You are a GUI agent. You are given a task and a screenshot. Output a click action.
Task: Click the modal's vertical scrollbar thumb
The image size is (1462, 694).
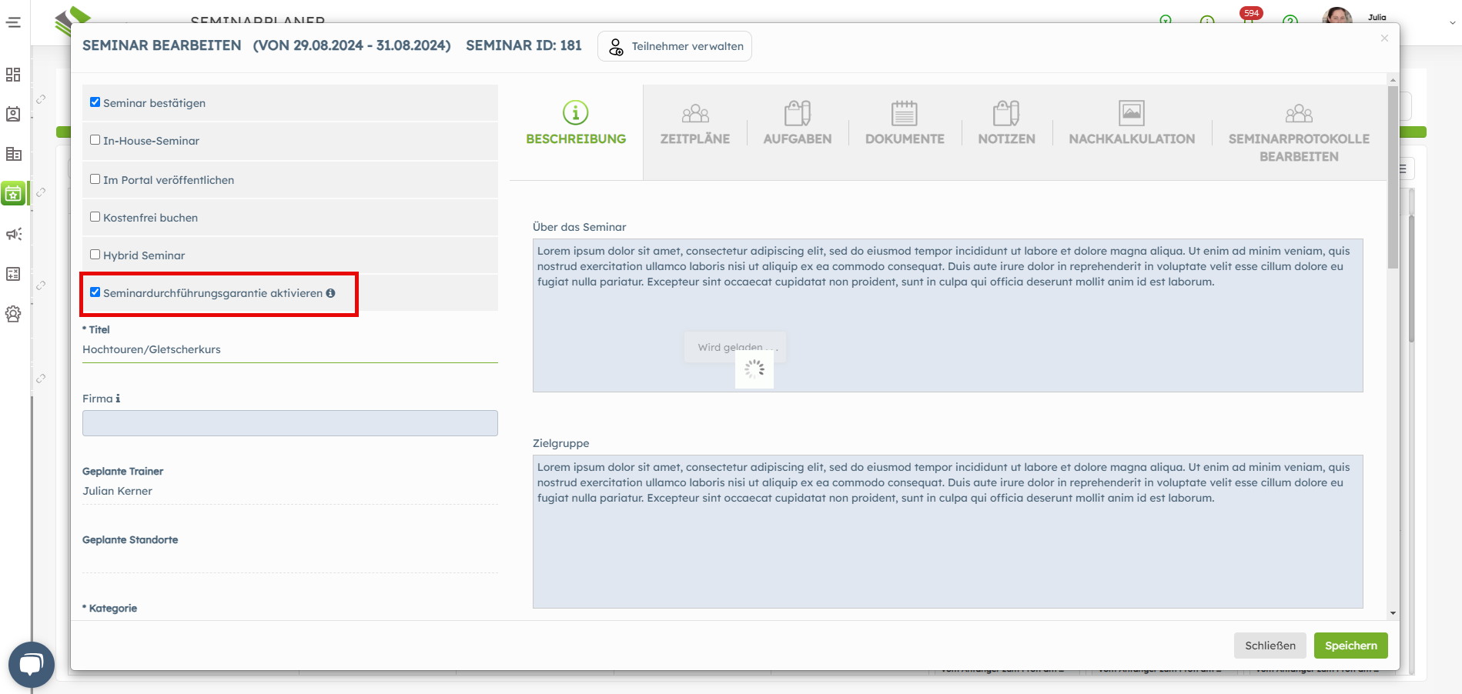pyautogui.click(x=1393, y=177)
